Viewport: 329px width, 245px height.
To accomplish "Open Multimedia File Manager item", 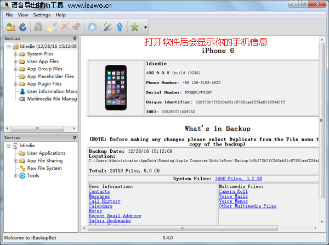I will tap(52, 99).
